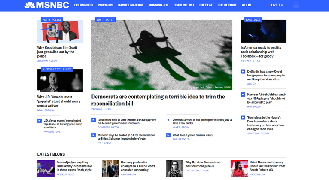Play video icon beside 'Just in the nick of time' story
Image resolution: width=329 pixels, height=180 pixels.
point(94,120)
